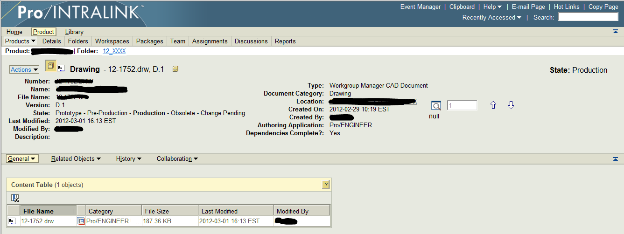
Task: Open the 12_XXXX folder link
Action: click(114, 51)
